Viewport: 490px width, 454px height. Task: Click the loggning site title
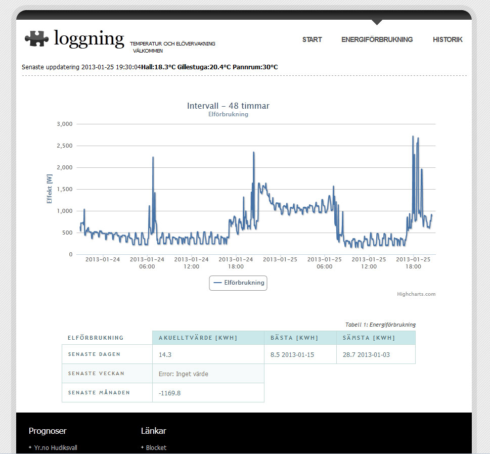click(x=89, y=38)
